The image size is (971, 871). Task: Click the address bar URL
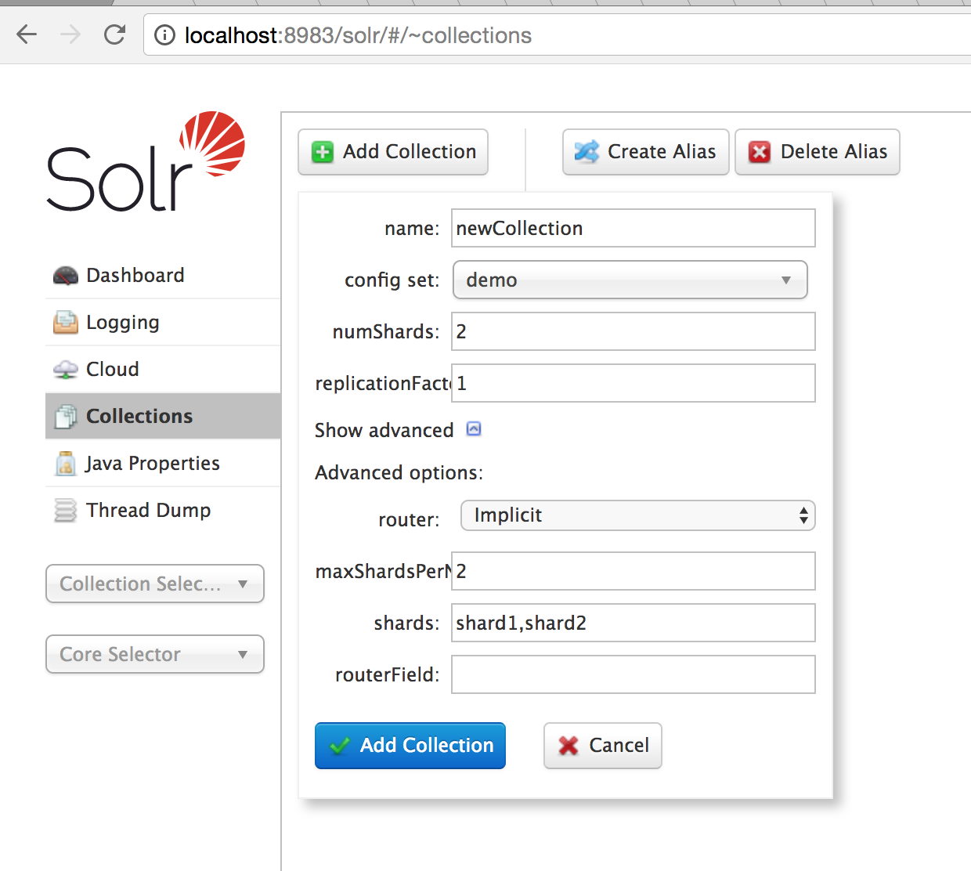coord(358,35)
